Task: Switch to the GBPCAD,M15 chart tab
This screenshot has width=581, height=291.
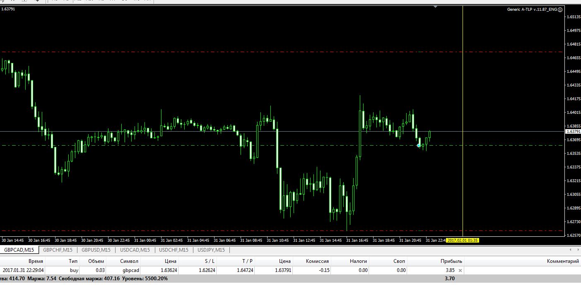Action: [x=19, y=250]
